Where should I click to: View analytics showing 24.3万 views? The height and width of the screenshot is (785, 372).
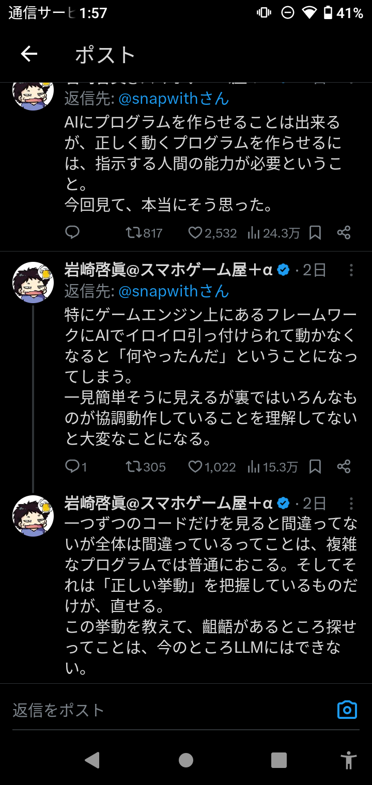coord(274,233)
